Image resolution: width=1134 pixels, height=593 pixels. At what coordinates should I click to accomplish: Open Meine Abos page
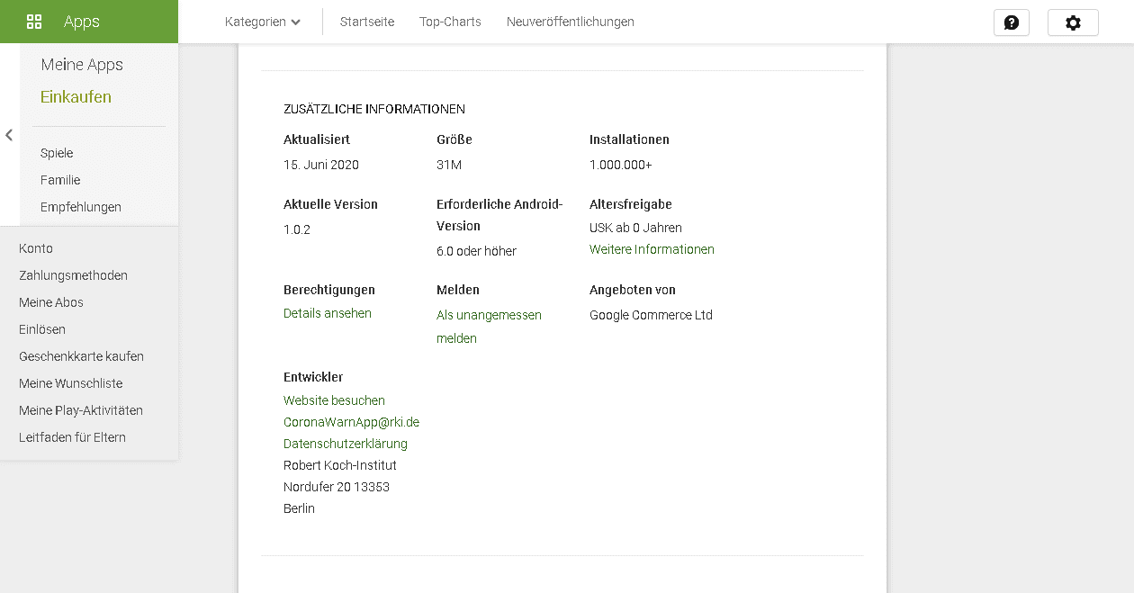point(51,302)
